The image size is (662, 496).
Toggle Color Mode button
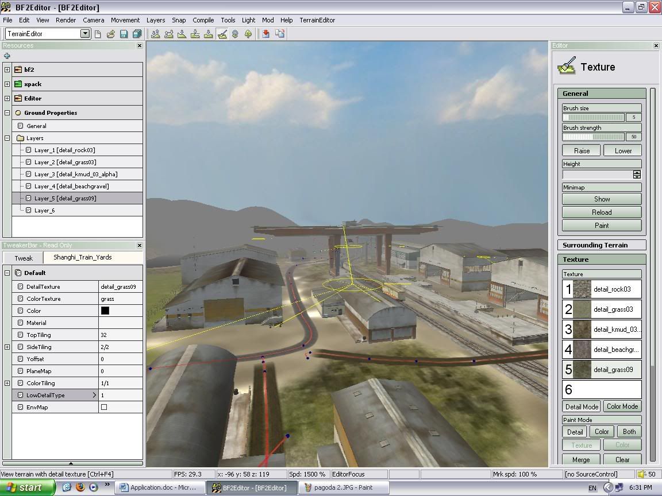(622, 406)
